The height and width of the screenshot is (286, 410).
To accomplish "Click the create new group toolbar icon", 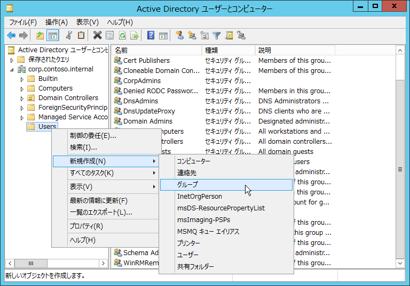I will point(192,35).
